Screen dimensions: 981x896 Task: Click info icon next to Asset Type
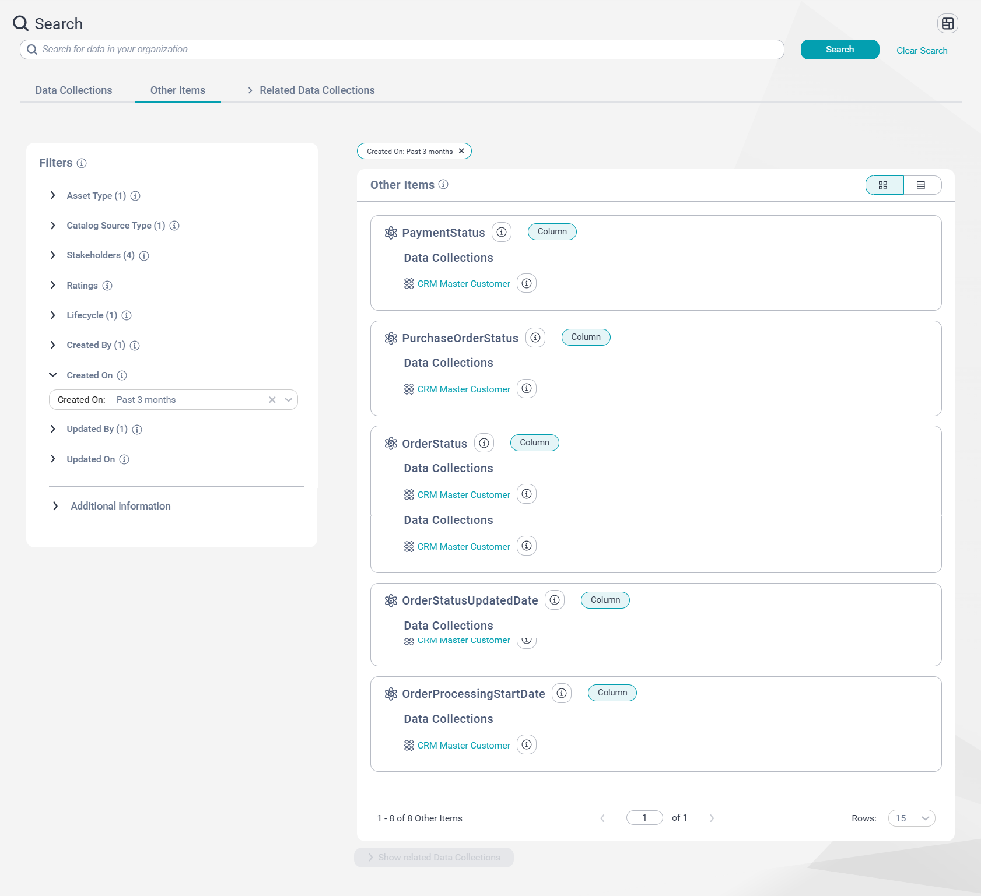[135, 196]
